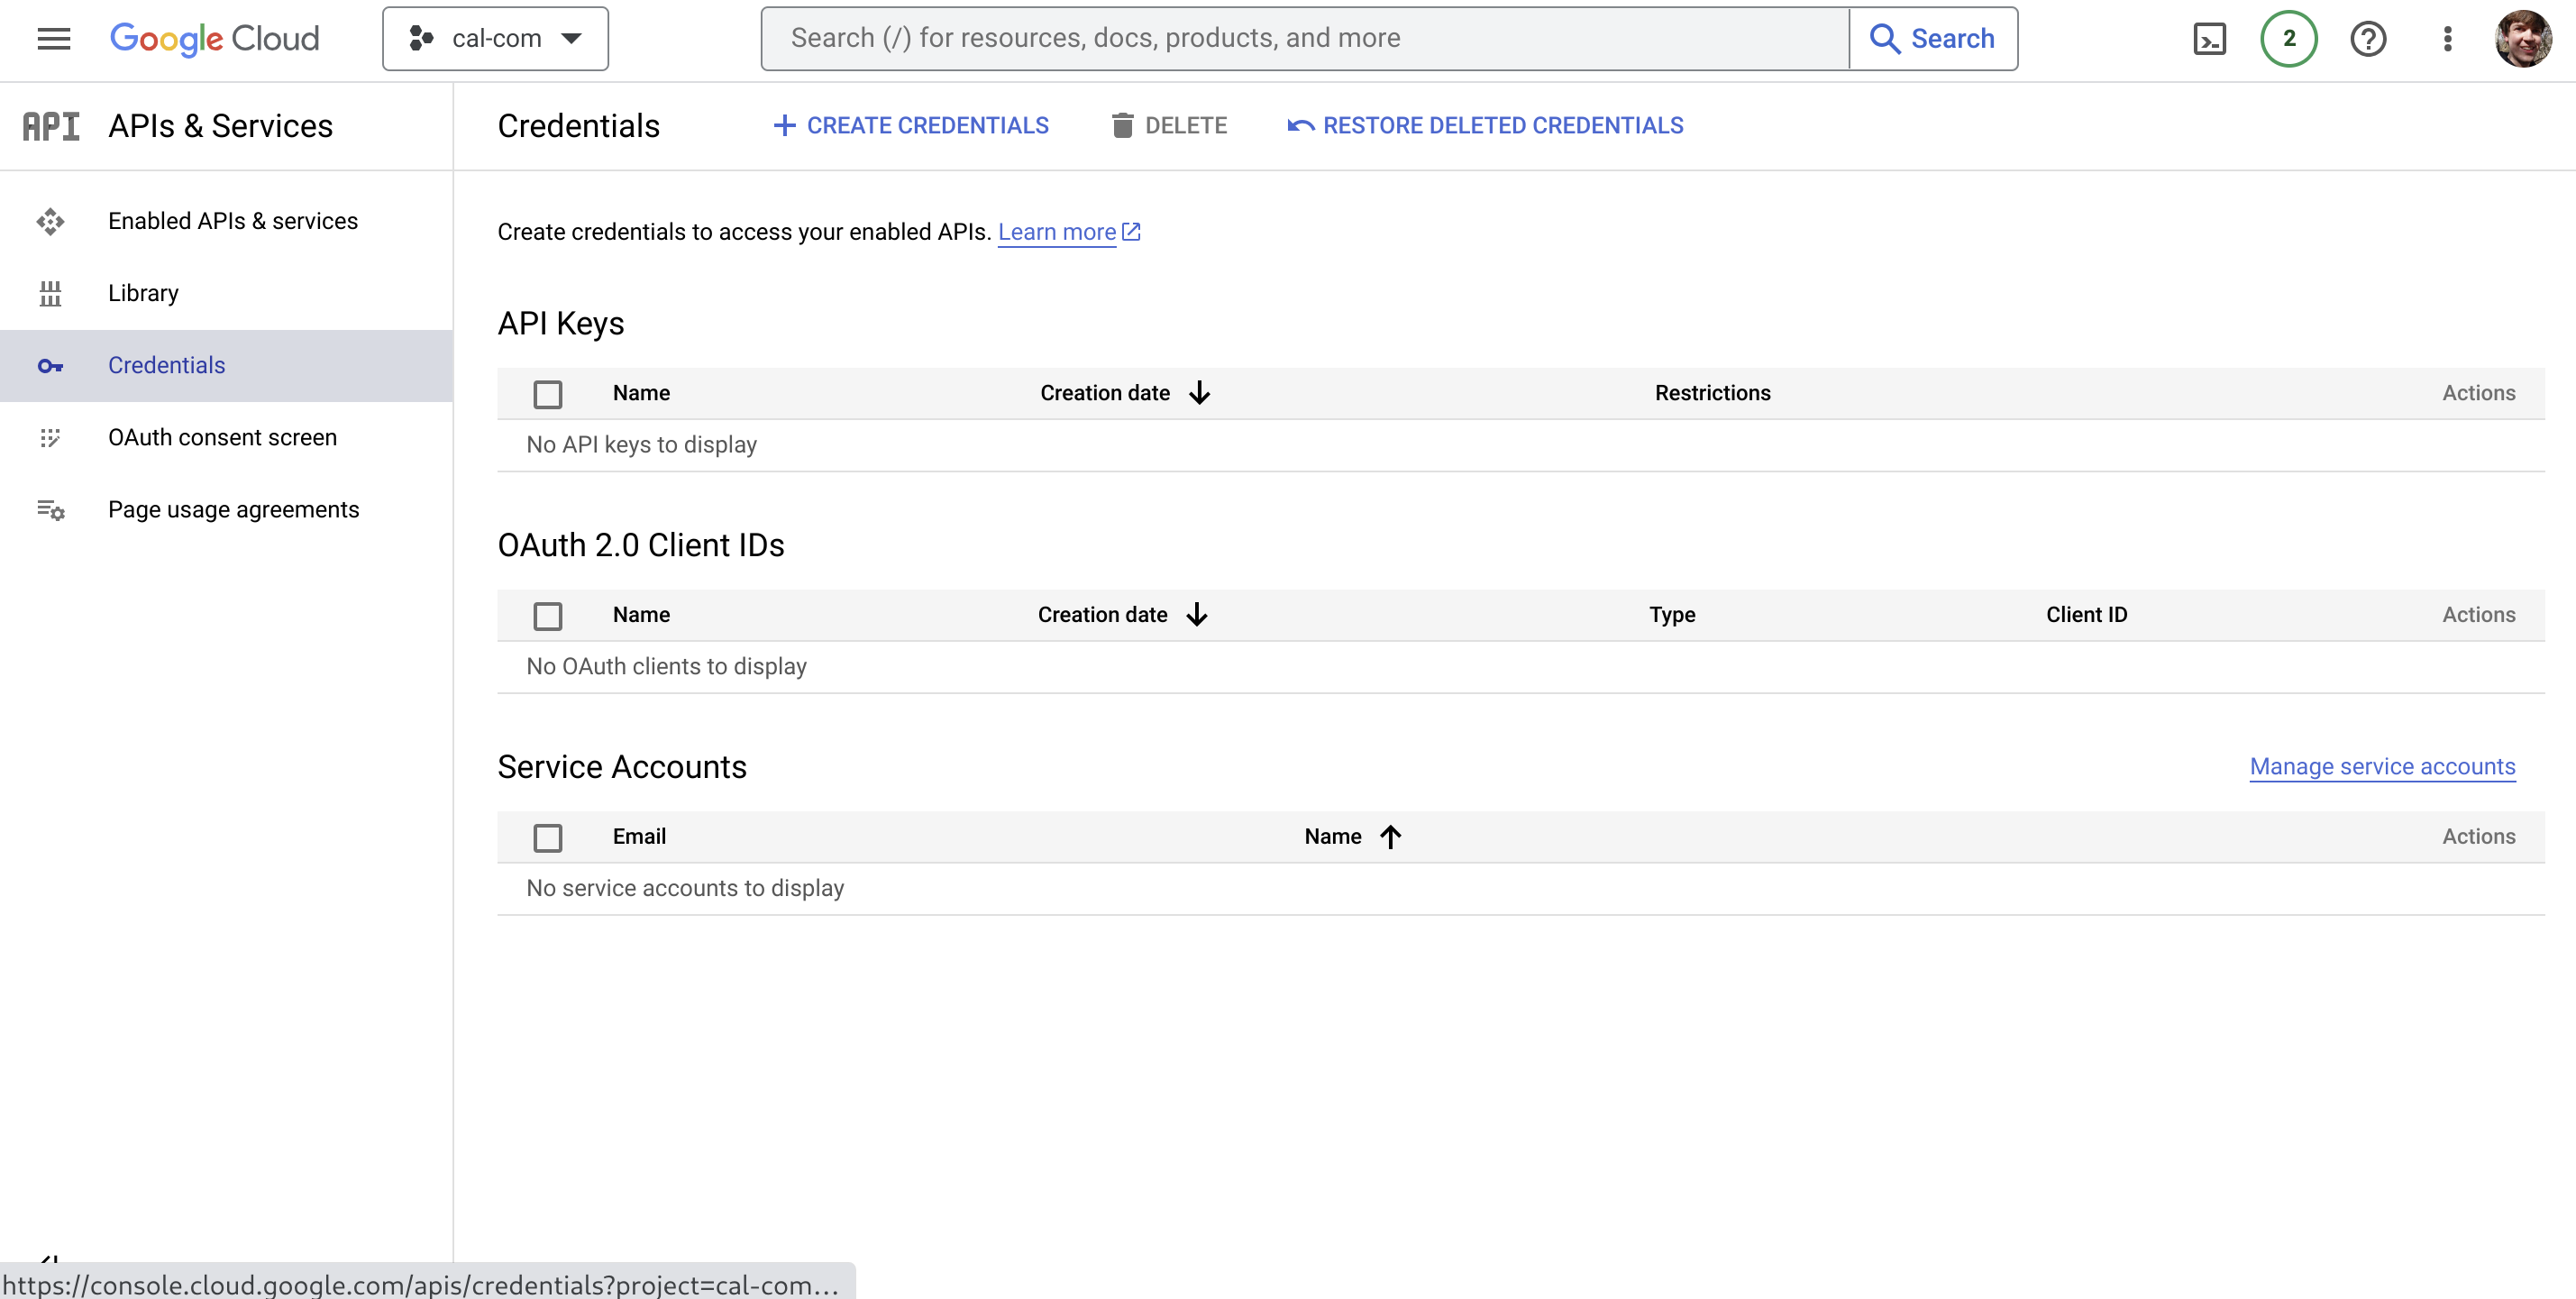The height and width of the screenshot is (1299, 2576).
Task: Click RESTORE DELETED CREDENTIALS button
Action: 1486,124
